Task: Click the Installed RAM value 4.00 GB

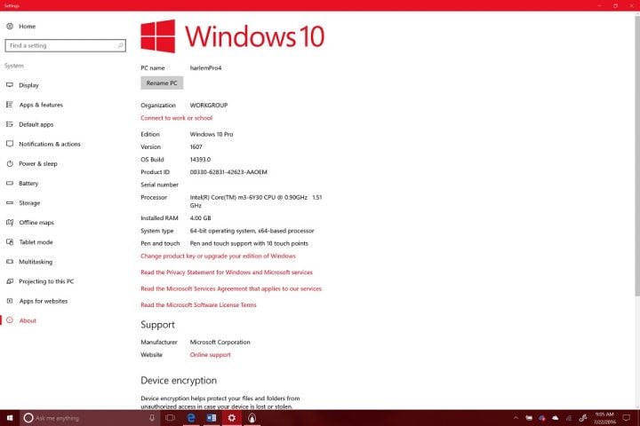Action: (x=200, y=218)
